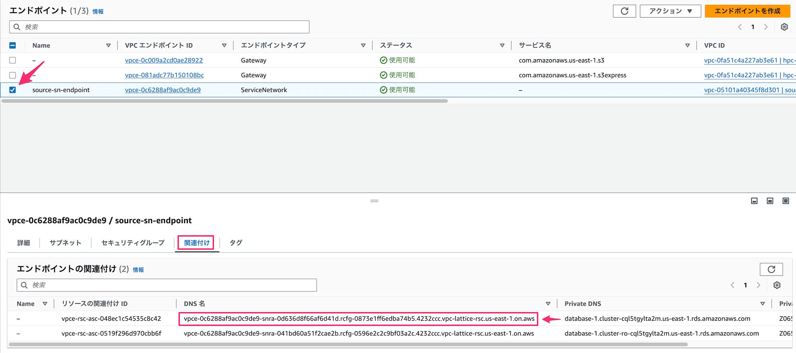
Task: Click the リソースの関連付け ID column header
Action: pos(95,304)
